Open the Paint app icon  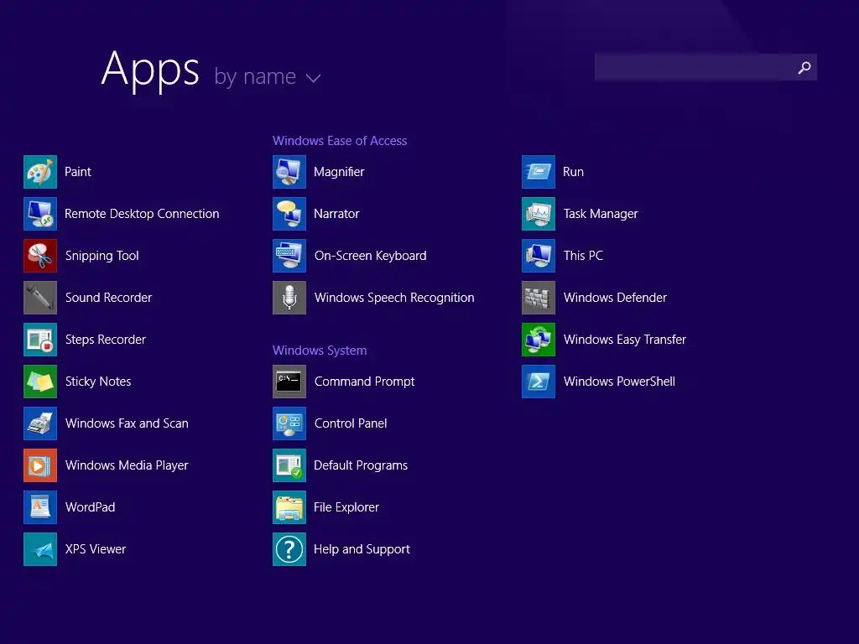point(40,172)
